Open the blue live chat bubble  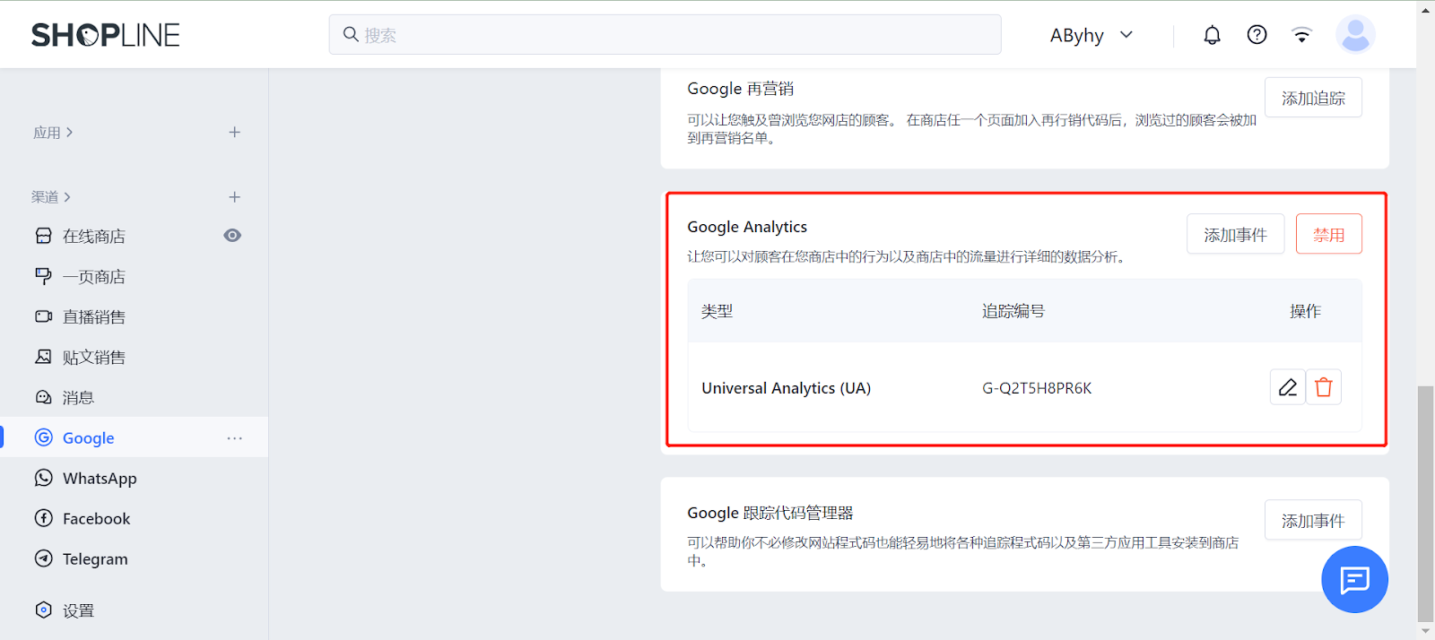point(1354,580)
